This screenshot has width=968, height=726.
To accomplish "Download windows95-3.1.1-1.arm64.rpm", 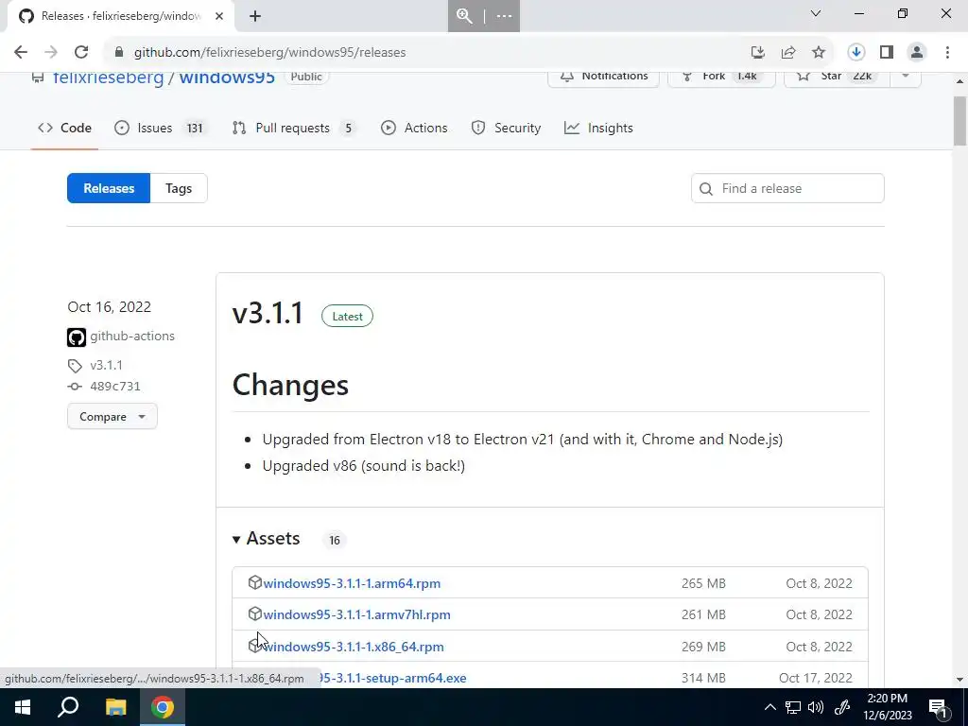I will (352, 583).
